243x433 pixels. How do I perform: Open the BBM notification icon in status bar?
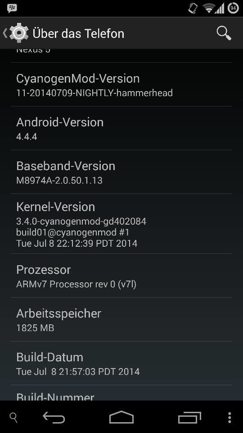(12, 8)
